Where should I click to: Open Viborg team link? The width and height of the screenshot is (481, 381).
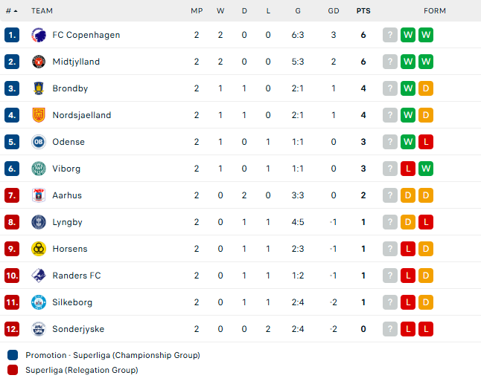point(66,169)
